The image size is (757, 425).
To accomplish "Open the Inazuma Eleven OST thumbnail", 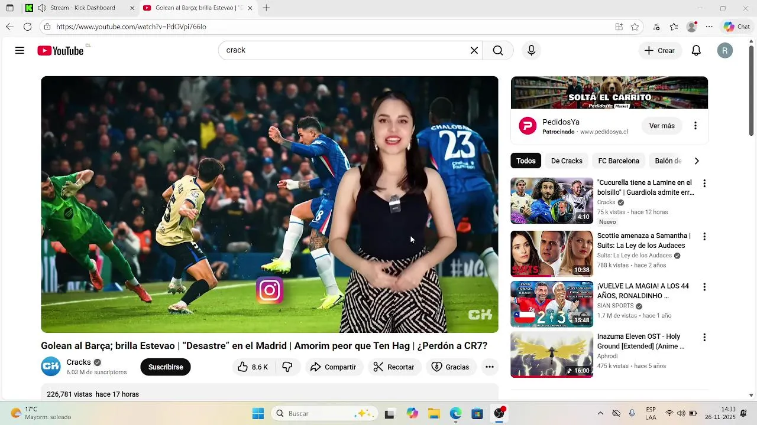I will click(552, 354).
